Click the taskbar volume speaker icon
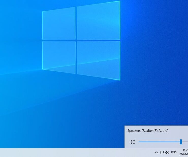The image size is (188, 157). click(x=167, y=152)
